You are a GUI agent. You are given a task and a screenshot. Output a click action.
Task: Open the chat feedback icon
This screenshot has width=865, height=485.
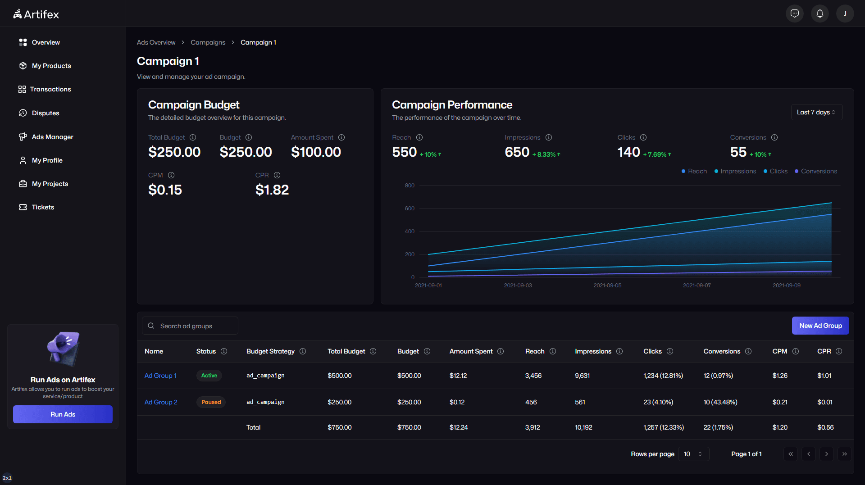[x=795, y=13]
